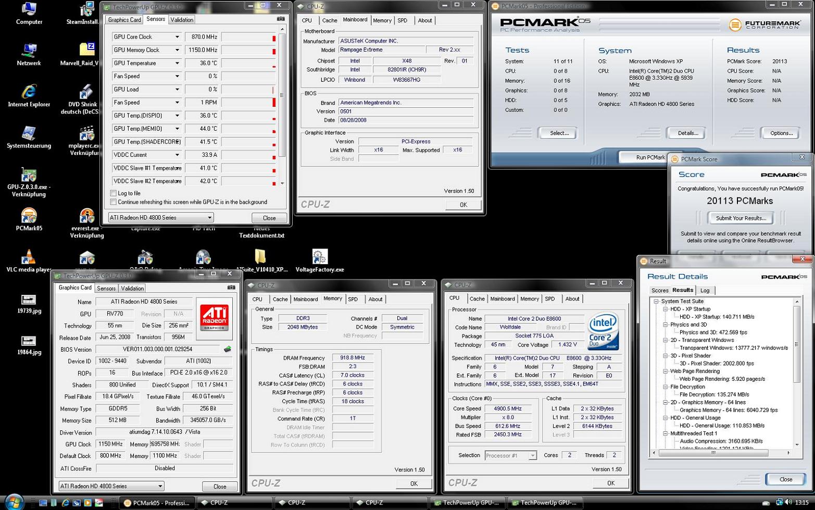Open the Netzwerk desktop icon
This screenshot has width=815, height=510.
29,55
